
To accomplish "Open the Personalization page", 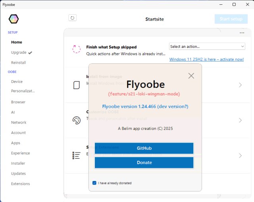I will tap(23, 91).
